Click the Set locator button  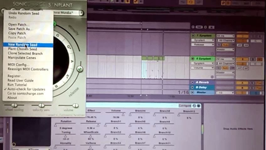[199, 27]
